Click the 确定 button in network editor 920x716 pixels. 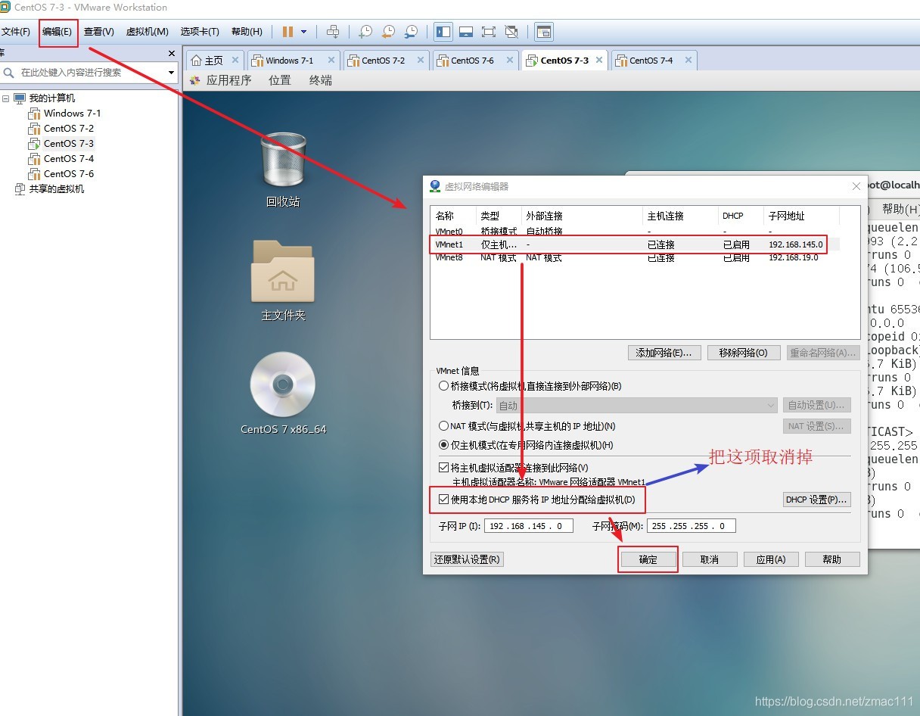648,559
